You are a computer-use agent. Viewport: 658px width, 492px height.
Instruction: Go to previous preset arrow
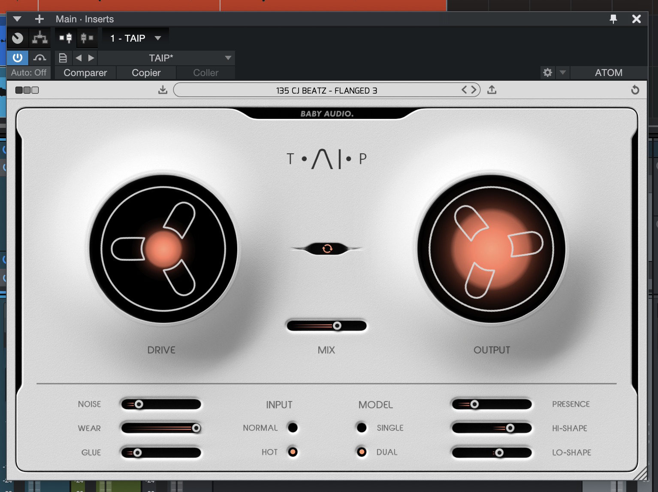click(78, 58)
